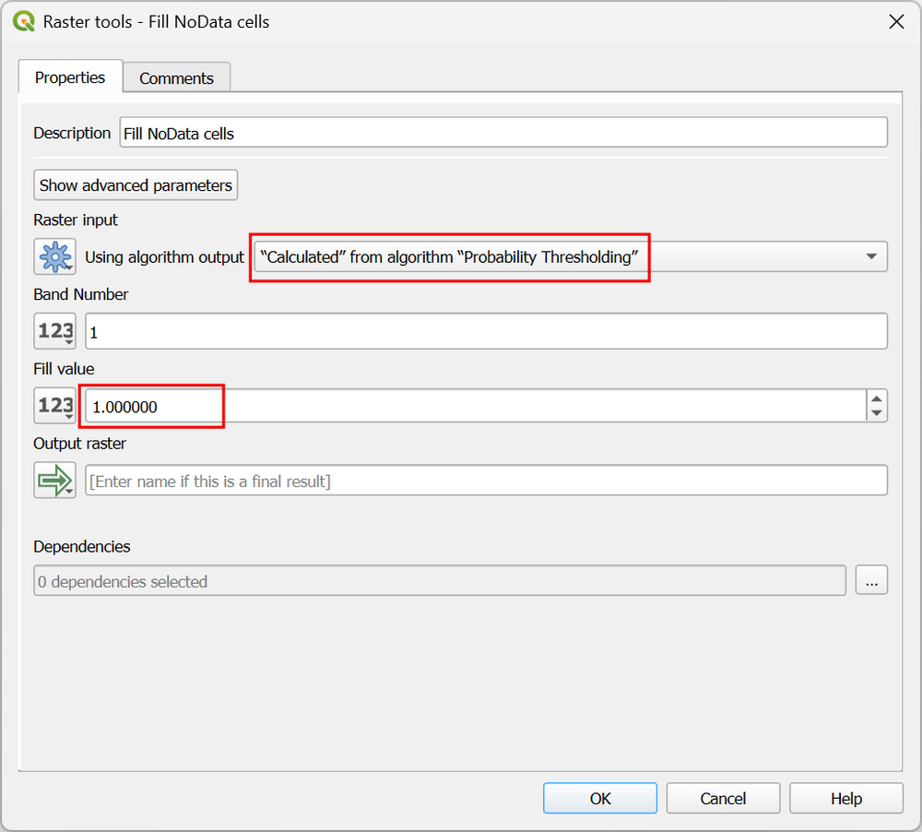Image resolution: width=922 pixels, height=832 pixels.
Task: Click the Raster input source type gear icon
Action: pos(54,256)
